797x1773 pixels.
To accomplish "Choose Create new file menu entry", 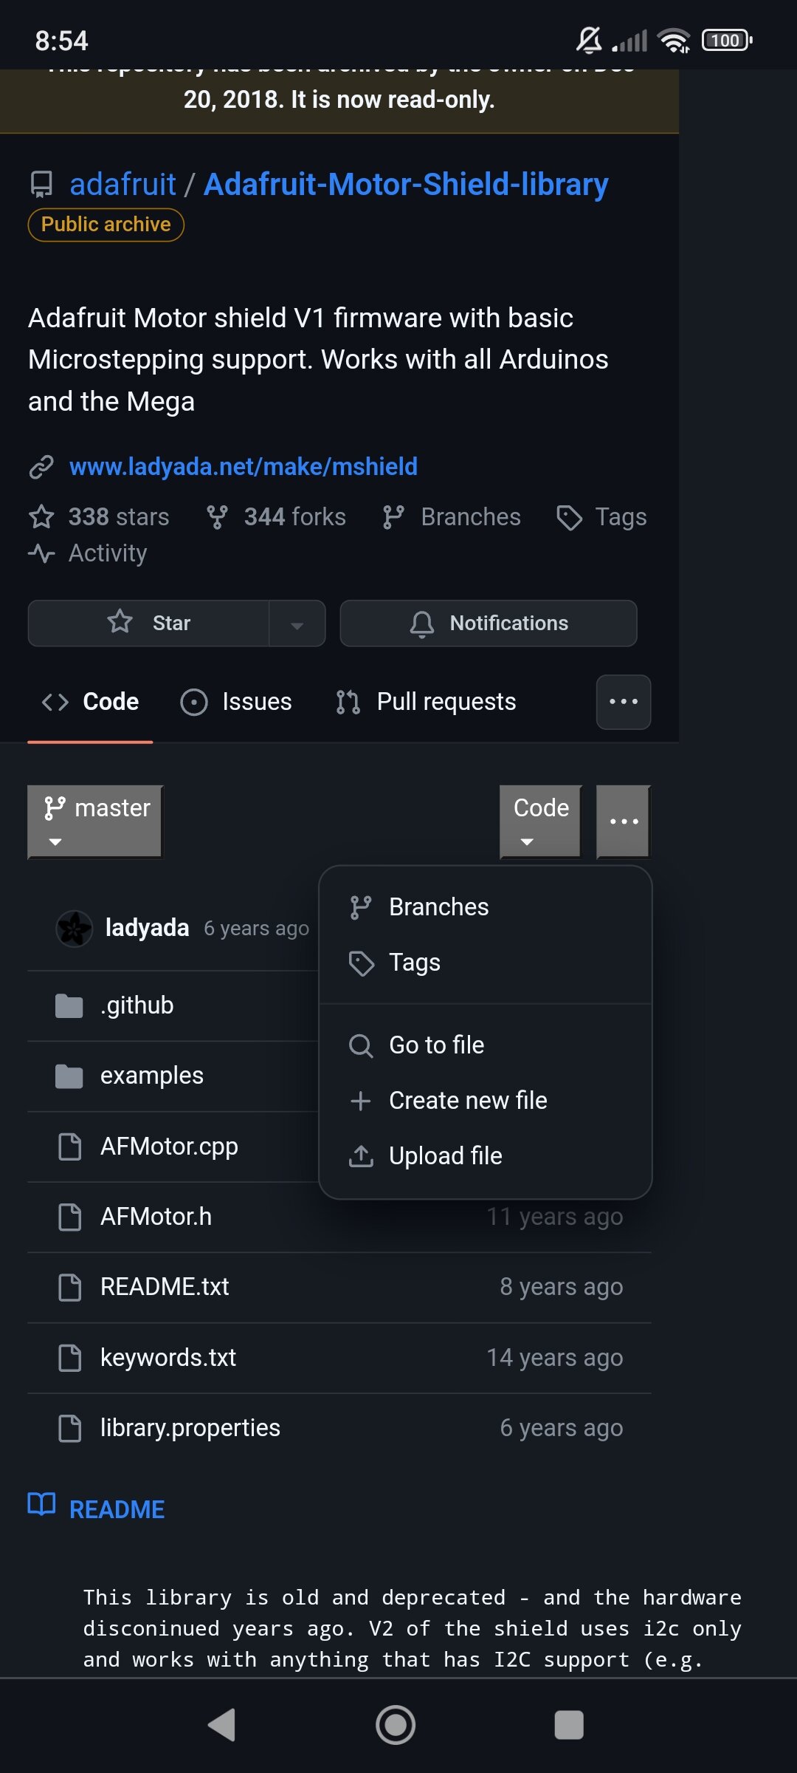I will click(468, 1101).
